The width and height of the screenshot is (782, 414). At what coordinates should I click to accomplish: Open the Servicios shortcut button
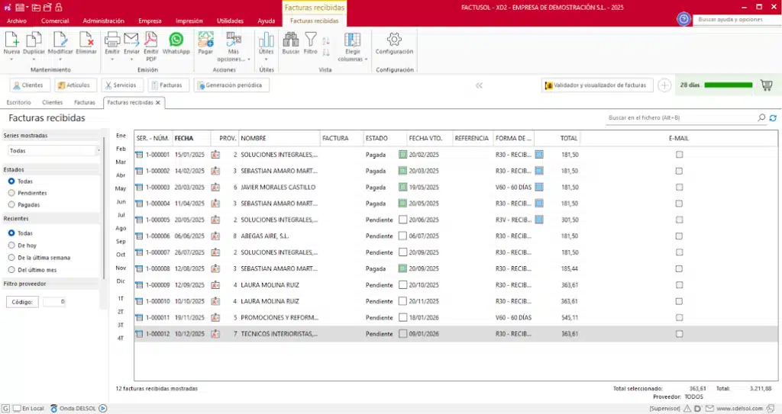[122, 85]
